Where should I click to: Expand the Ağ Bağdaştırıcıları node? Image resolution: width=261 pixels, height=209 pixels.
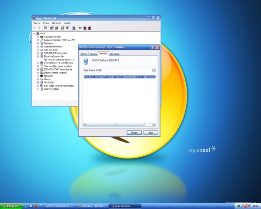pyautogui.click(x=38, y=37)
